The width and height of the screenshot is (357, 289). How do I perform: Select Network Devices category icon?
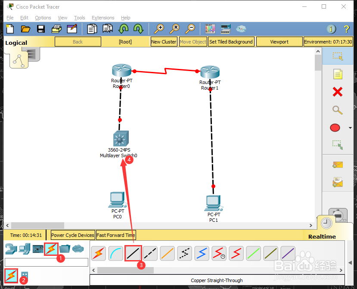(x=11, y=249)
